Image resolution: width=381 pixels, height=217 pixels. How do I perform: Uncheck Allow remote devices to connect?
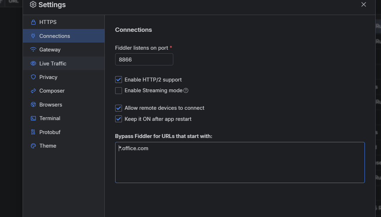point(118,108)
